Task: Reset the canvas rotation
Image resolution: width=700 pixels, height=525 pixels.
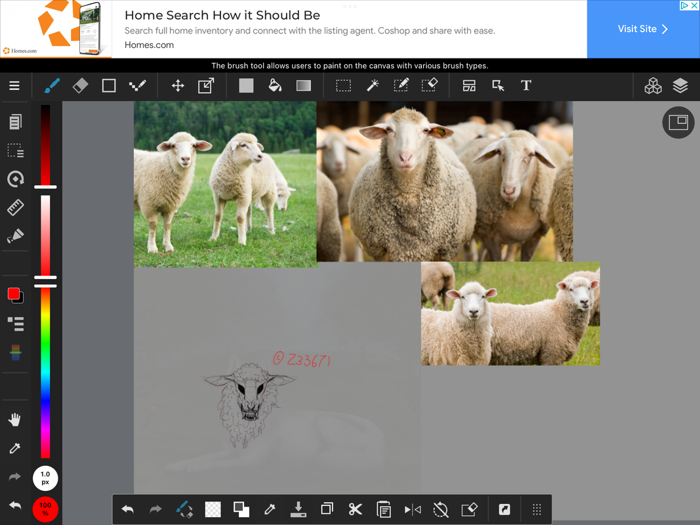Action: click(441, 509)
